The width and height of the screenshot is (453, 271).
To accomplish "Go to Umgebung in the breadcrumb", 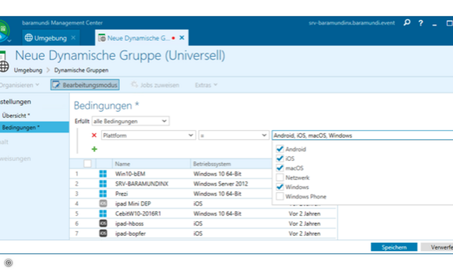I will pos(28,70).
